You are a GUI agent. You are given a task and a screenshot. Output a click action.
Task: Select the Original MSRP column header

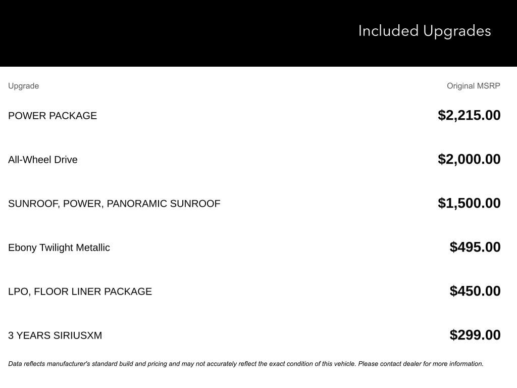(x=473, y=86)
